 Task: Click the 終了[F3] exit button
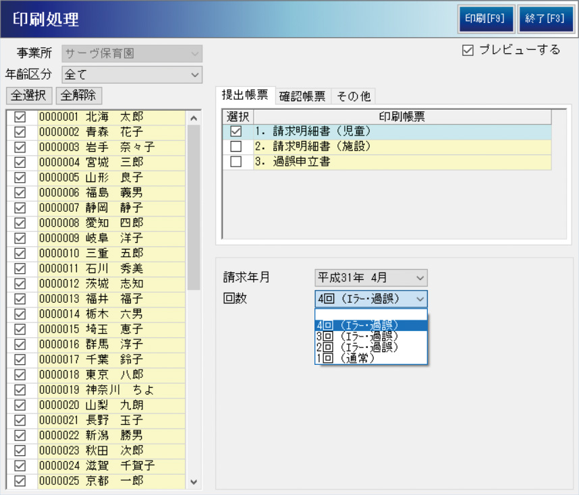(x=545, y=20)
